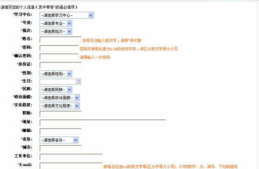Click the E-mail format hint text

[171, 167]
